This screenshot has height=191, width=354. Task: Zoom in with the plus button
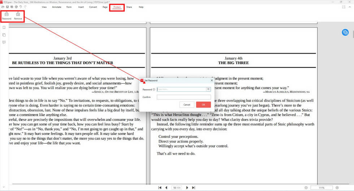click(337, 188)
